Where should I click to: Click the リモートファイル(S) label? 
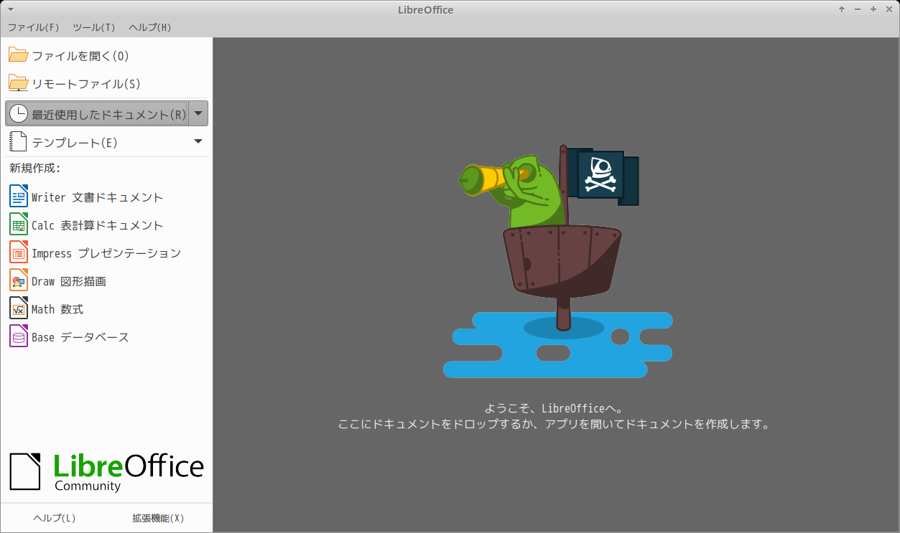point(86,84)
